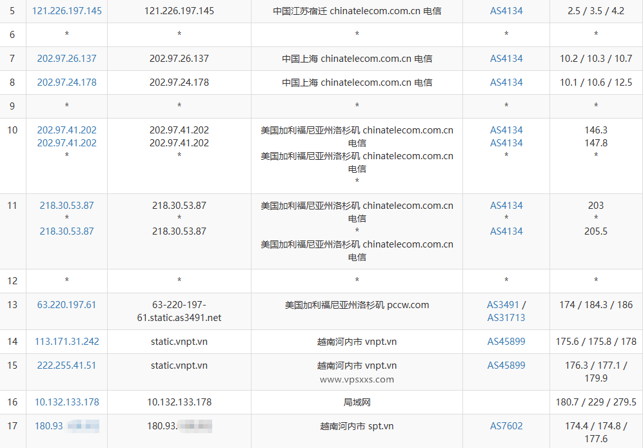Open AS45899 link for the vpsxxs hop
Screen dimensions: 643x448
tap(506, 365)
